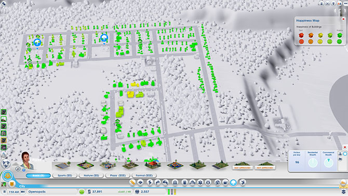Open the Roads tool in bottom toolbar

point(132,182)
